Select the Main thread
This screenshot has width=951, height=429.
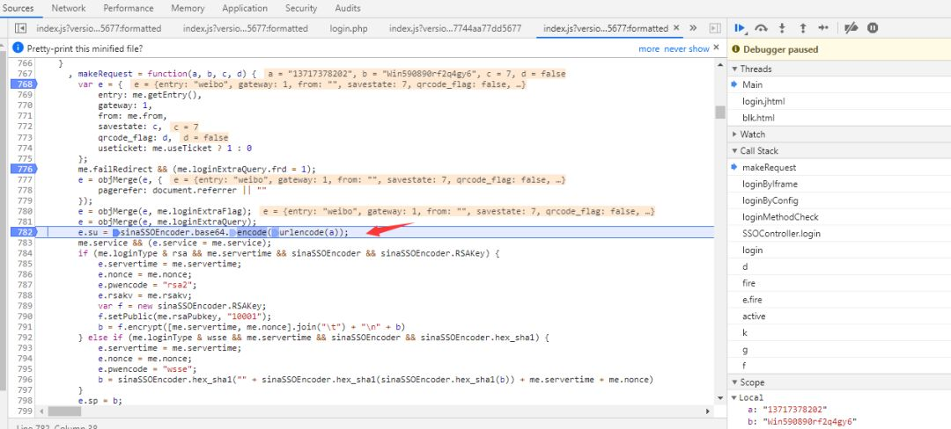coord(752,84)
